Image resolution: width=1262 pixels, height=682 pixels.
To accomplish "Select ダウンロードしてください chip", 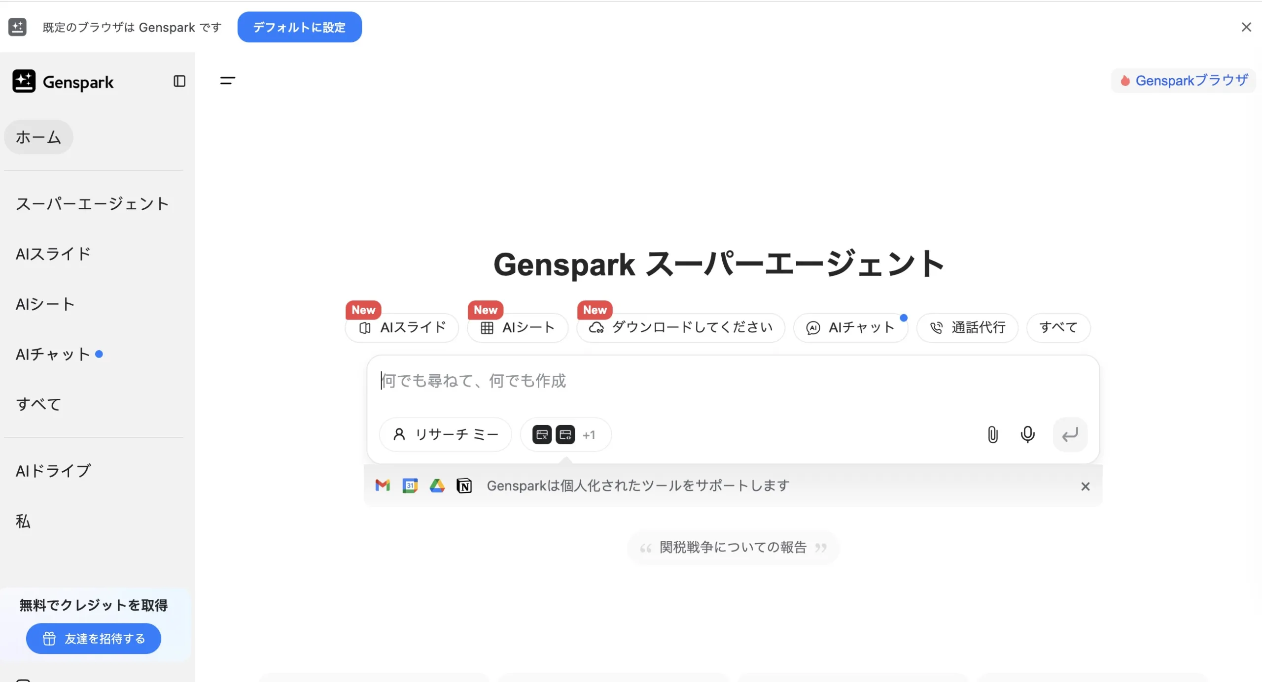I will tap(681, 327).
